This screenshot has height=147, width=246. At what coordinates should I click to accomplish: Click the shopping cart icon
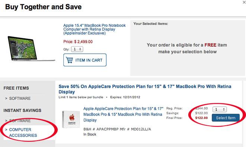(69, 60)
